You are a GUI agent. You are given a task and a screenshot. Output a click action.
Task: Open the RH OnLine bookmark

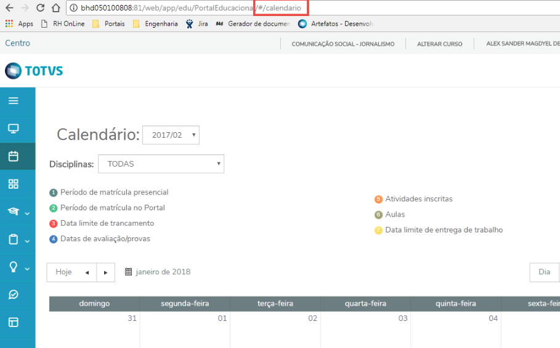63,23
